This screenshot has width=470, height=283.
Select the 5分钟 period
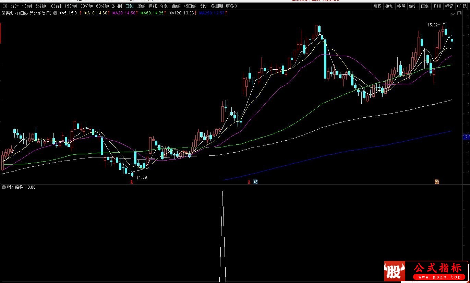40,6
